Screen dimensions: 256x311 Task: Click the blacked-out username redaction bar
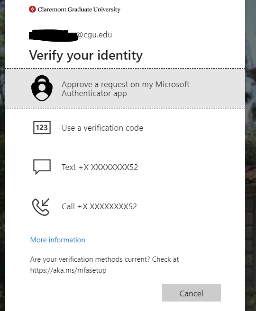pos(53,36)
